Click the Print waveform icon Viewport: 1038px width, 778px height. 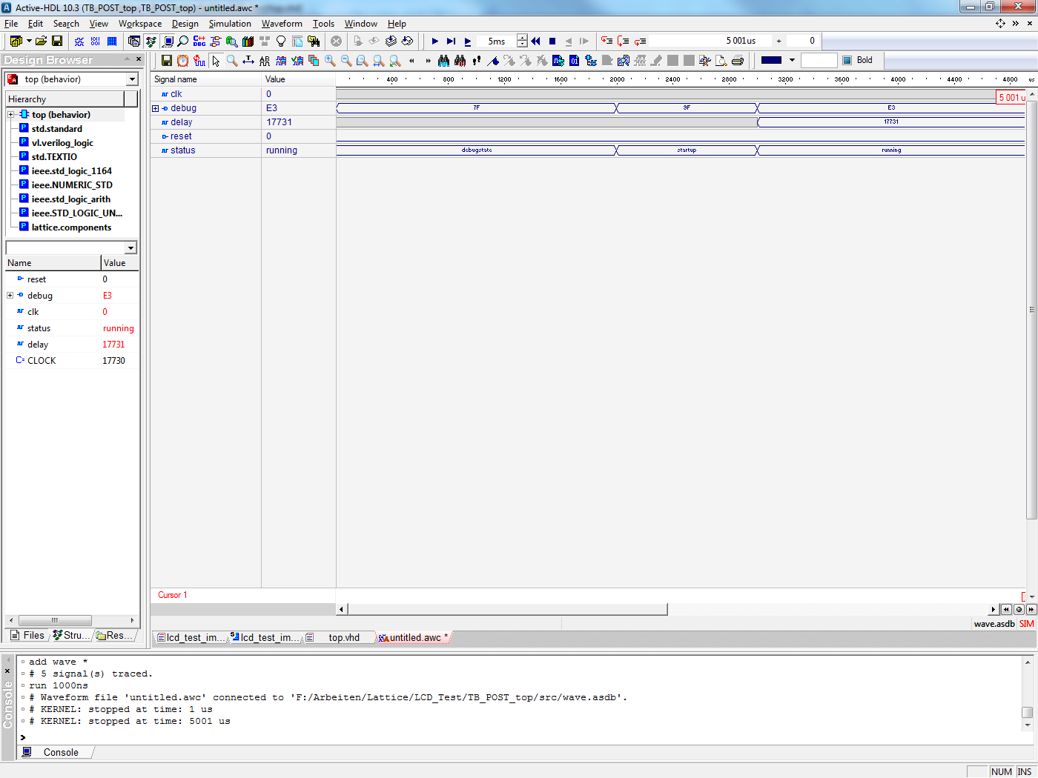[738, 61]
